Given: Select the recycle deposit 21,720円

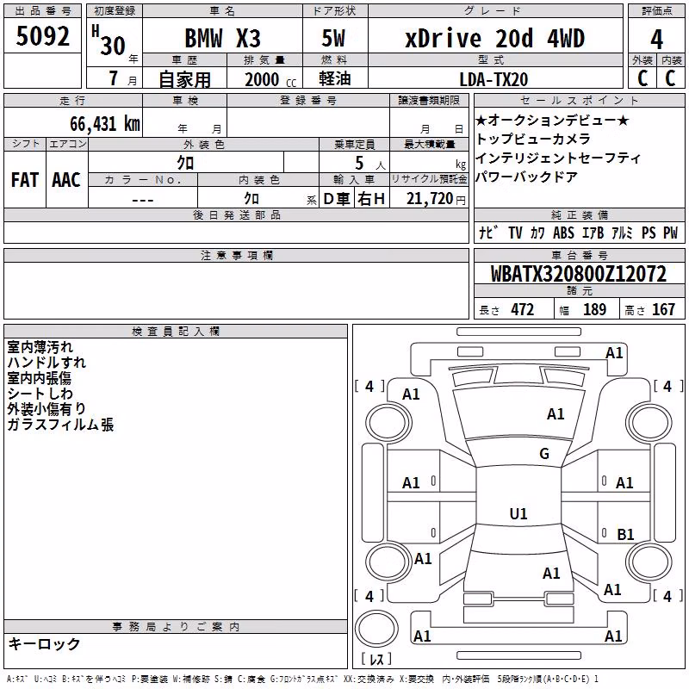Looking at the screenshot, I should (436, 199).
